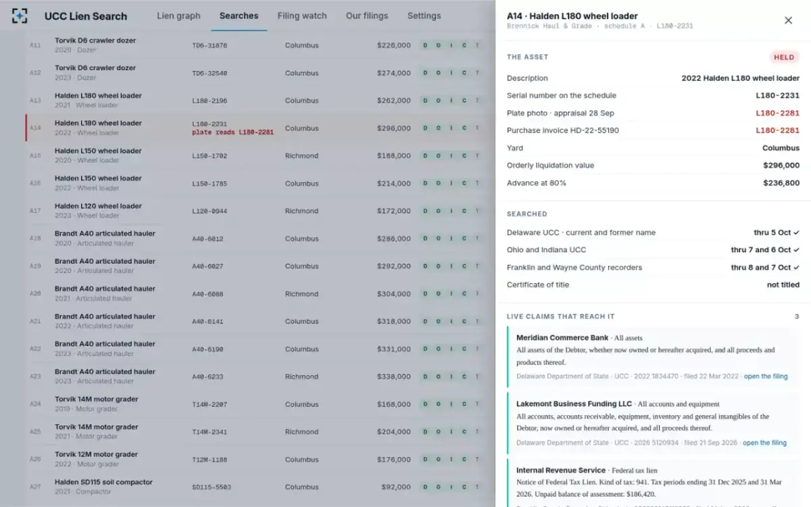Open the Lakemont Business Funding LLC claim card
This screenshot has width=811, height=507.
click(653, 423)
